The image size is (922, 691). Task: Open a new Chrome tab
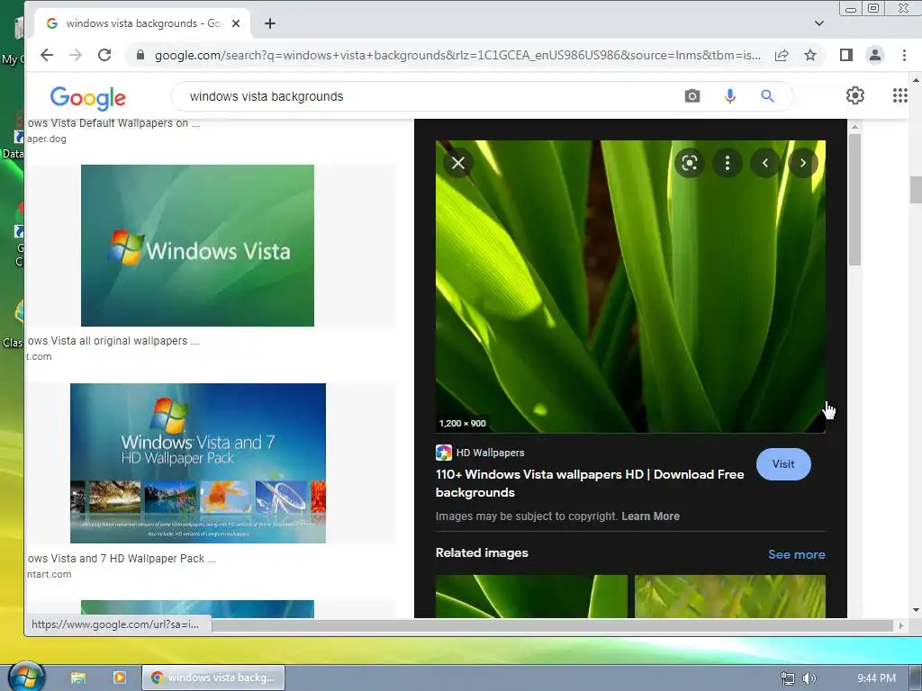click(270, 23)
